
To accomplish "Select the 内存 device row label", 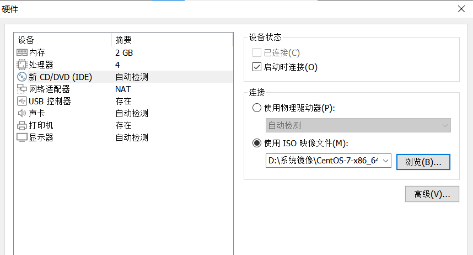I will coord(37,52).
